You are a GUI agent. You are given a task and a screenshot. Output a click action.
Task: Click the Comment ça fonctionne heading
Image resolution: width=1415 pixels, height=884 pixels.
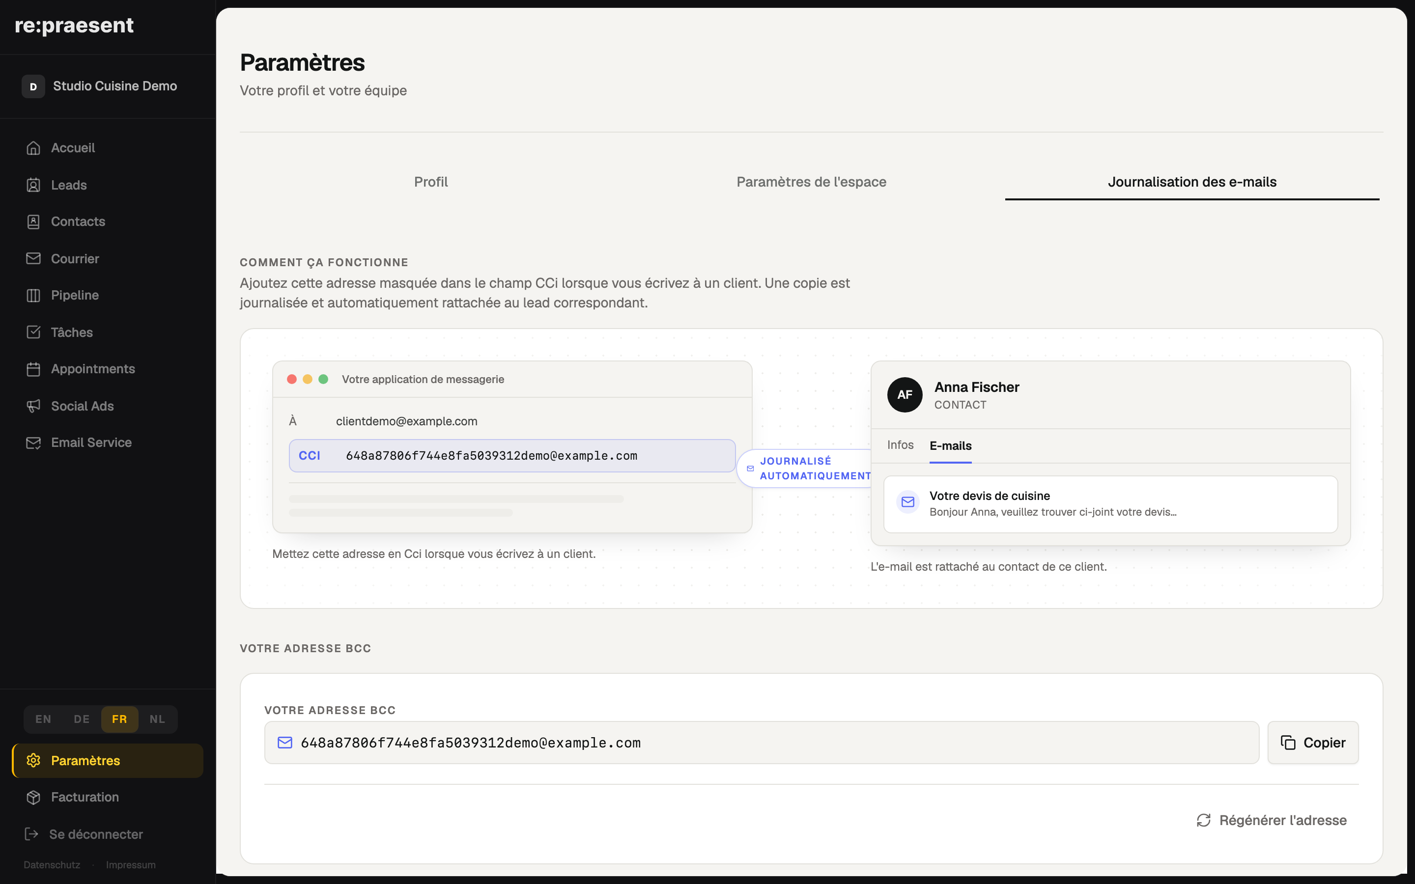click(x=324, y=263)
